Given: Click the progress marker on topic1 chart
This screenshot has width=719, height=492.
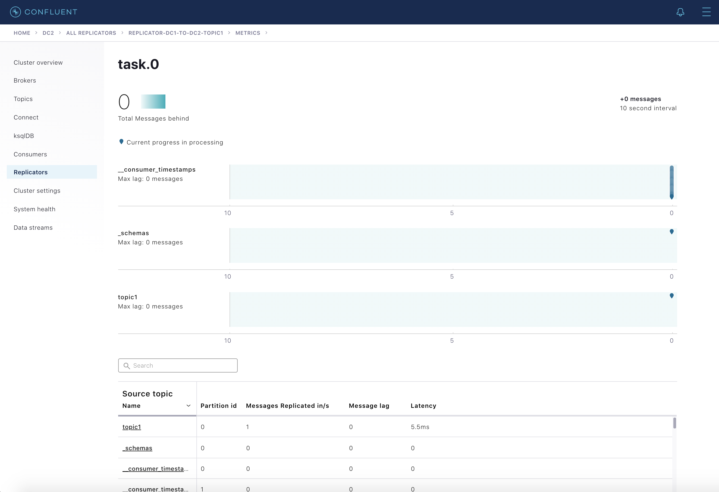Looking at the screenshot, I should [x=671, y=296].
